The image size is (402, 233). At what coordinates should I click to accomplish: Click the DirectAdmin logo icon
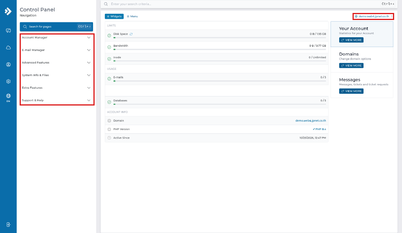[x=8, y=11]
